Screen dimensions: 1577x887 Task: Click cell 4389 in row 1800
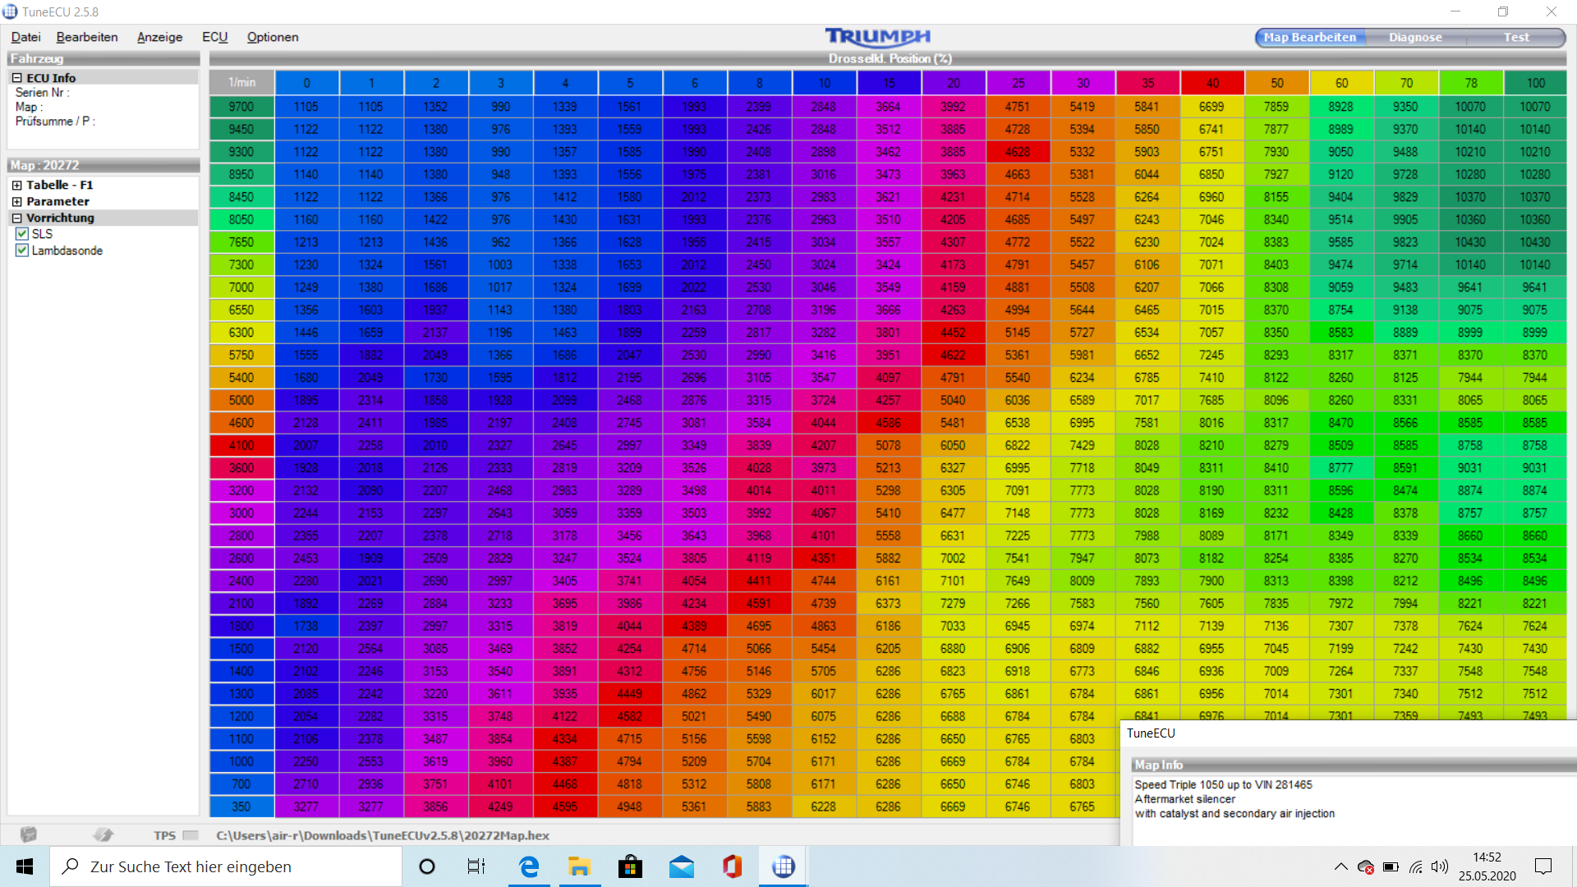694,626
